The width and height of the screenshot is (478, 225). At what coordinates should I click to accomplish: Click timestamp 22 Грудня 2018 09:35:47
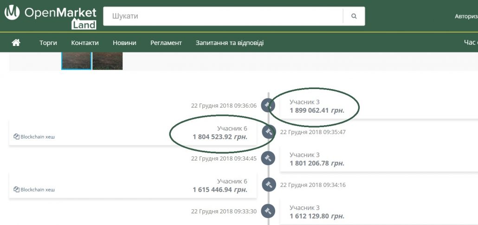coord(313,132)
